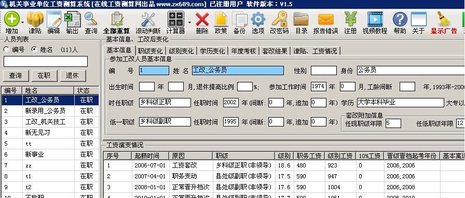Click the 注册 yen register icon
465x198 pixels.
point(350,19)
